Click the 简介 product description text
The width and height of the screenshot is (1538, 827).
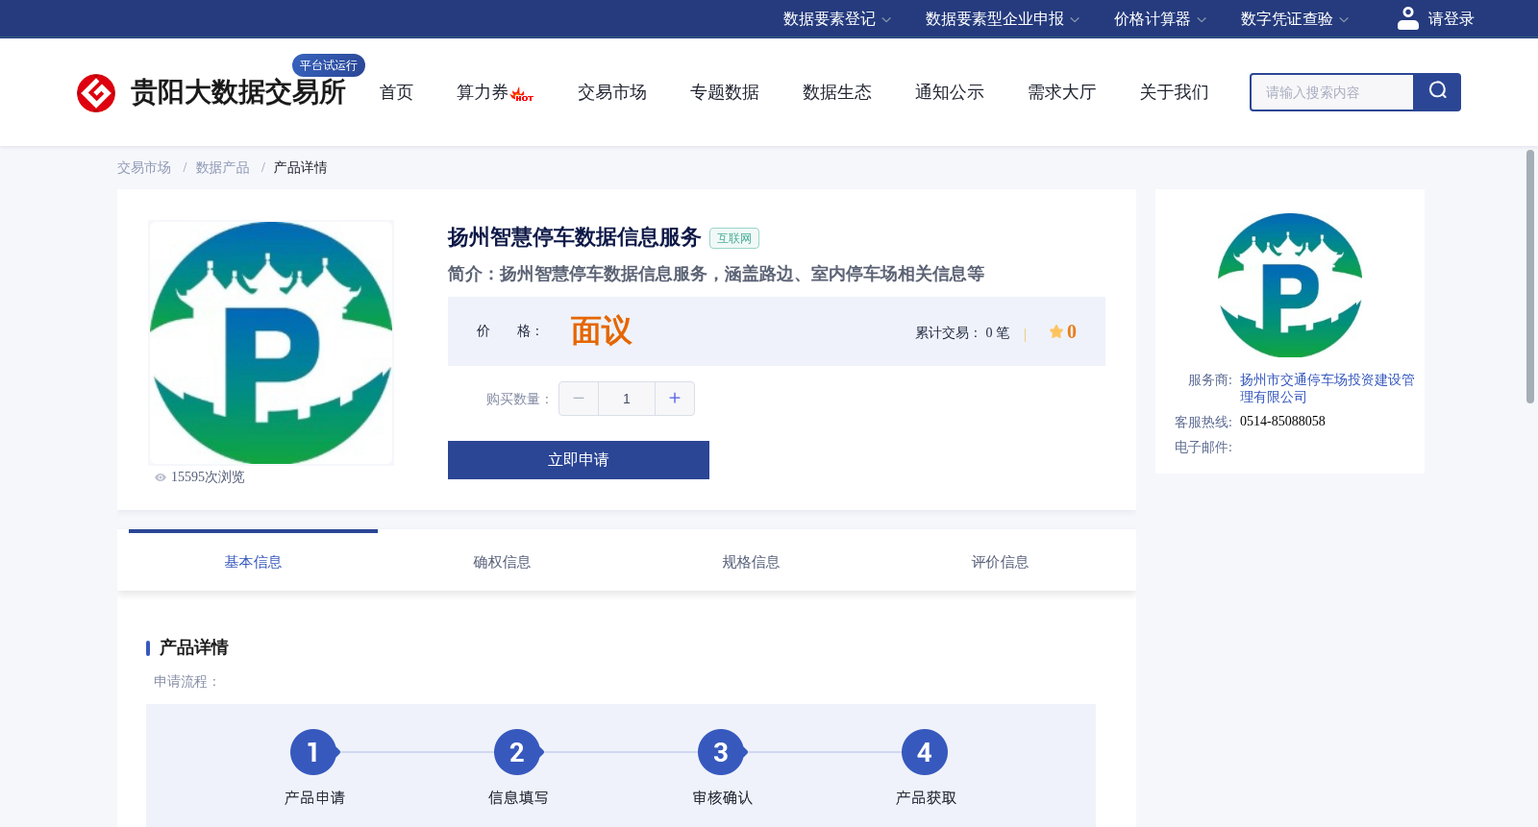click(716, 274)
